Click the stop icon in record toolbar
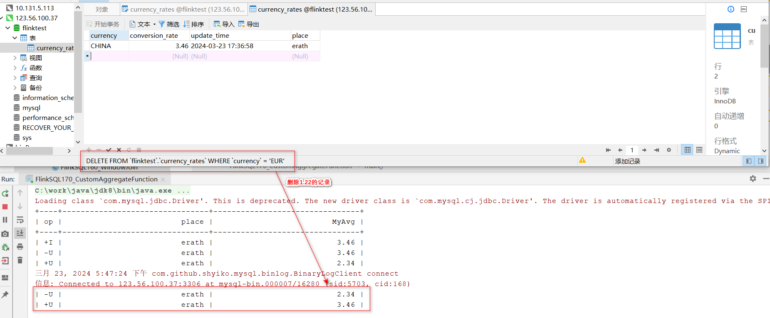The height and width of the screenshot is (318, 770). point(139,150)
